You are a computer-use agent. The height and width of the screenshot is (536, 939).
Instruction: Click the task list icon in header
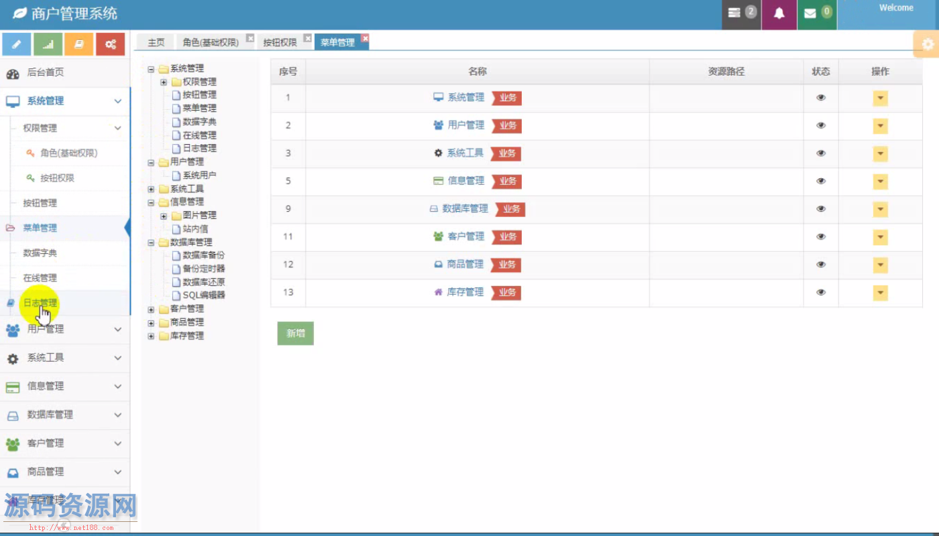[734, 13]
